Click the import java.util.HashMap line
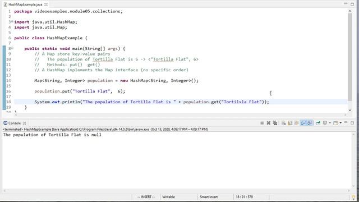This screenshot has width=359, height=202. click(46, 22)
